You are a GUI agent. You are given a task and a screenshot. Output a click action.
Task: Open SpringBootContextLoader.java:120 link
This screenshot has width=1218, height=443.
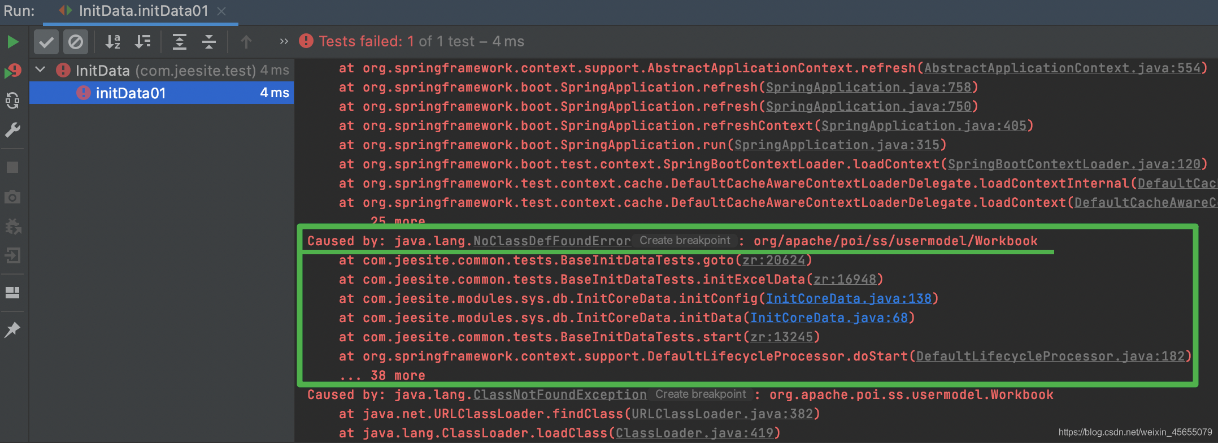coord(1074,164)
